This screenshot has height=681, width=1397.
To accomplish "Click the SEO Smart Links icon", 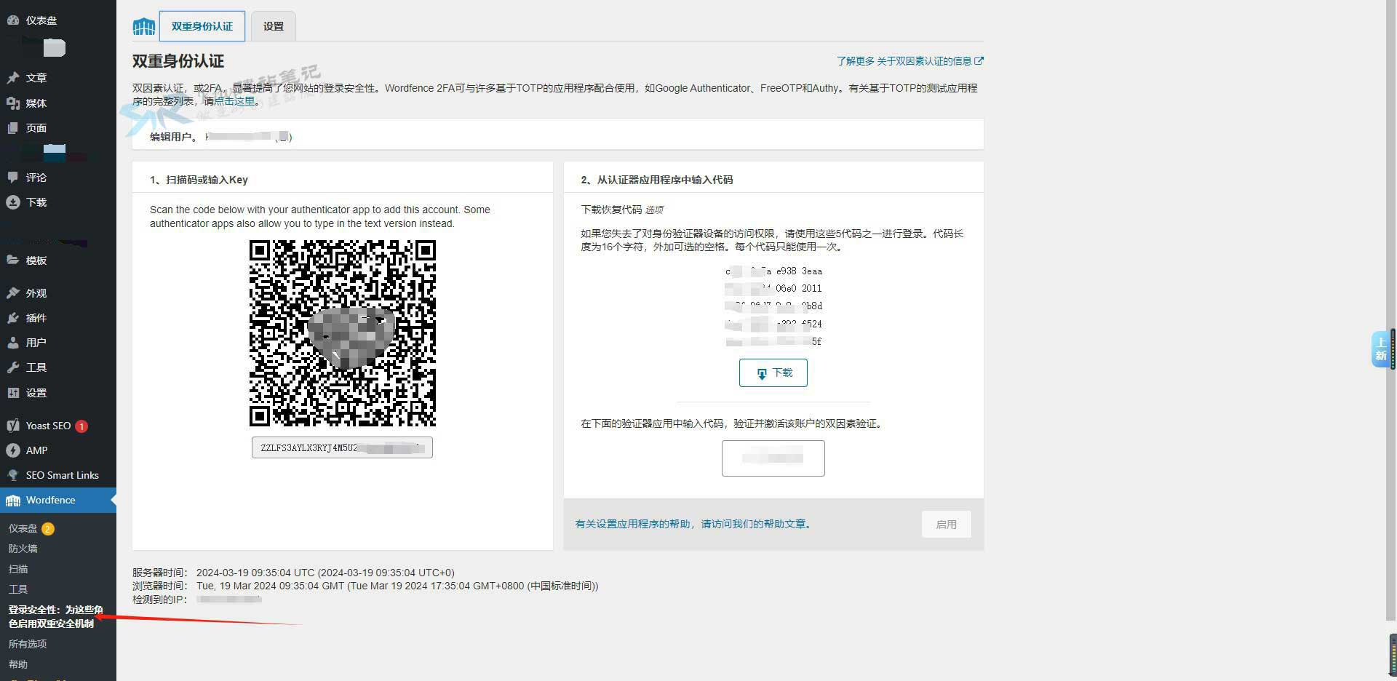I will (13, 475).
